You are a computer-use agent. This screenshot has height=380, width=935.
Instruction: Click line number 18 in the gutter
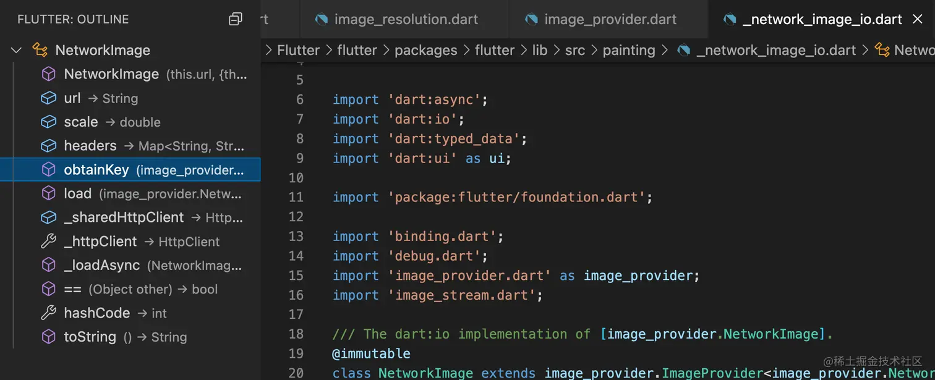pos(296,334)
